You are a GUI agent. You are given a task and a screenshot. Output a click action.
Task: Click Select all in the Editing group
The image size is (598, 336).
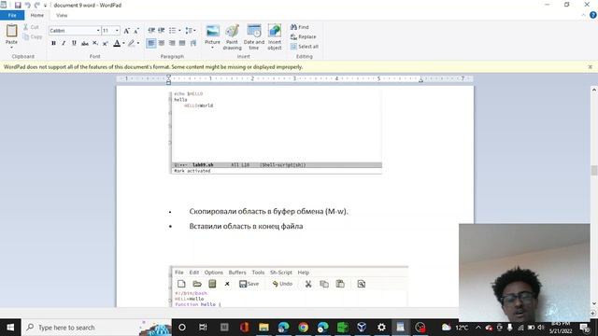tap(305, 47)
